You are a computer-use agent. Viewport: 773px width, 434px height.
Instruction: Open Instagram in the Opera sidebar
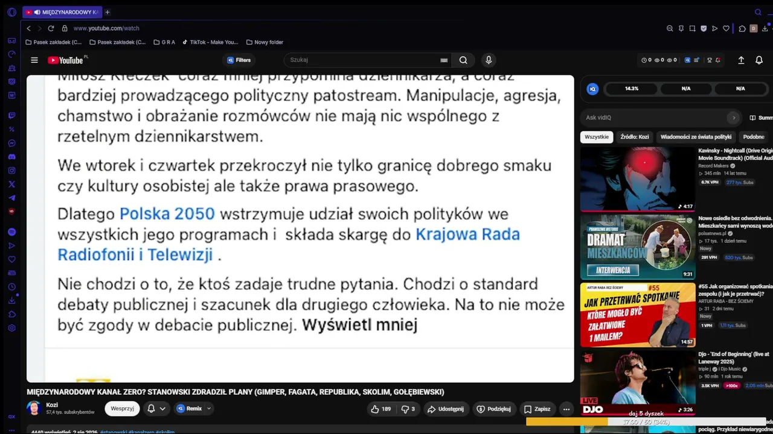[x=11, y=171]
